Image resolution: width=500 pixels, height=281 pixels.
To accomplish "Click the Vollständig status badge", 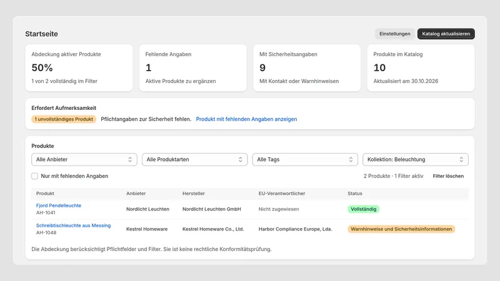I will (x=364, y=209).
